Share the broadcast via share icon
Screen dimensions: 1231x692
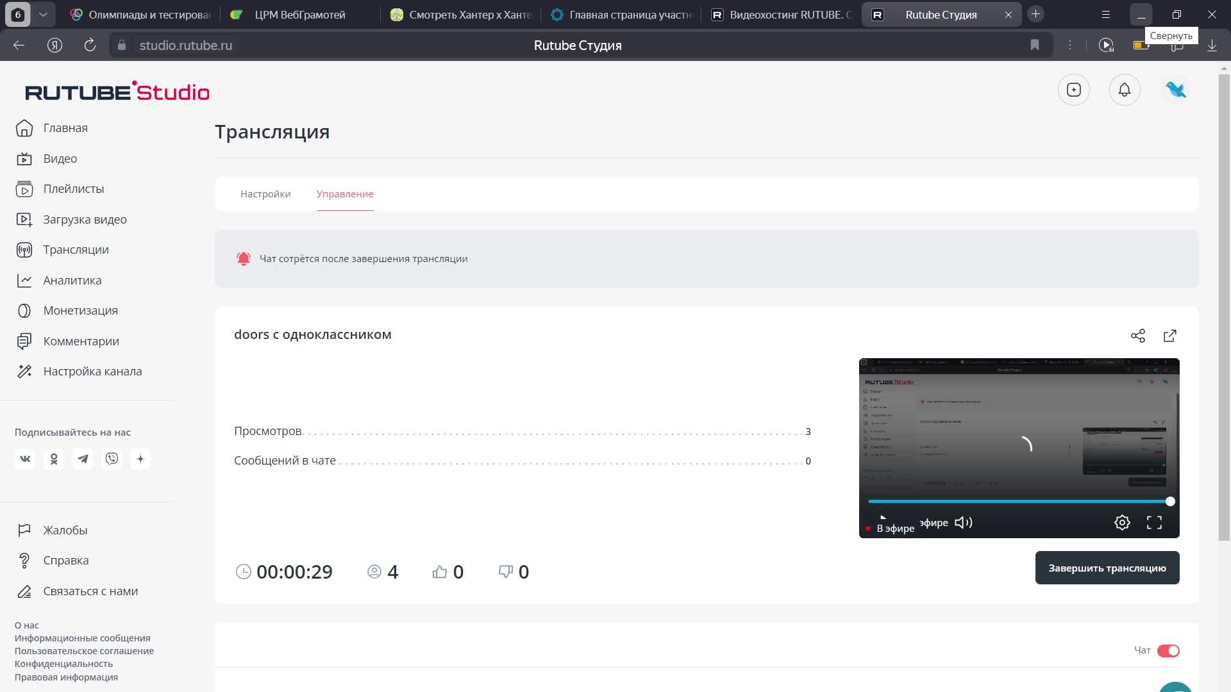(x=1138, y=336)
